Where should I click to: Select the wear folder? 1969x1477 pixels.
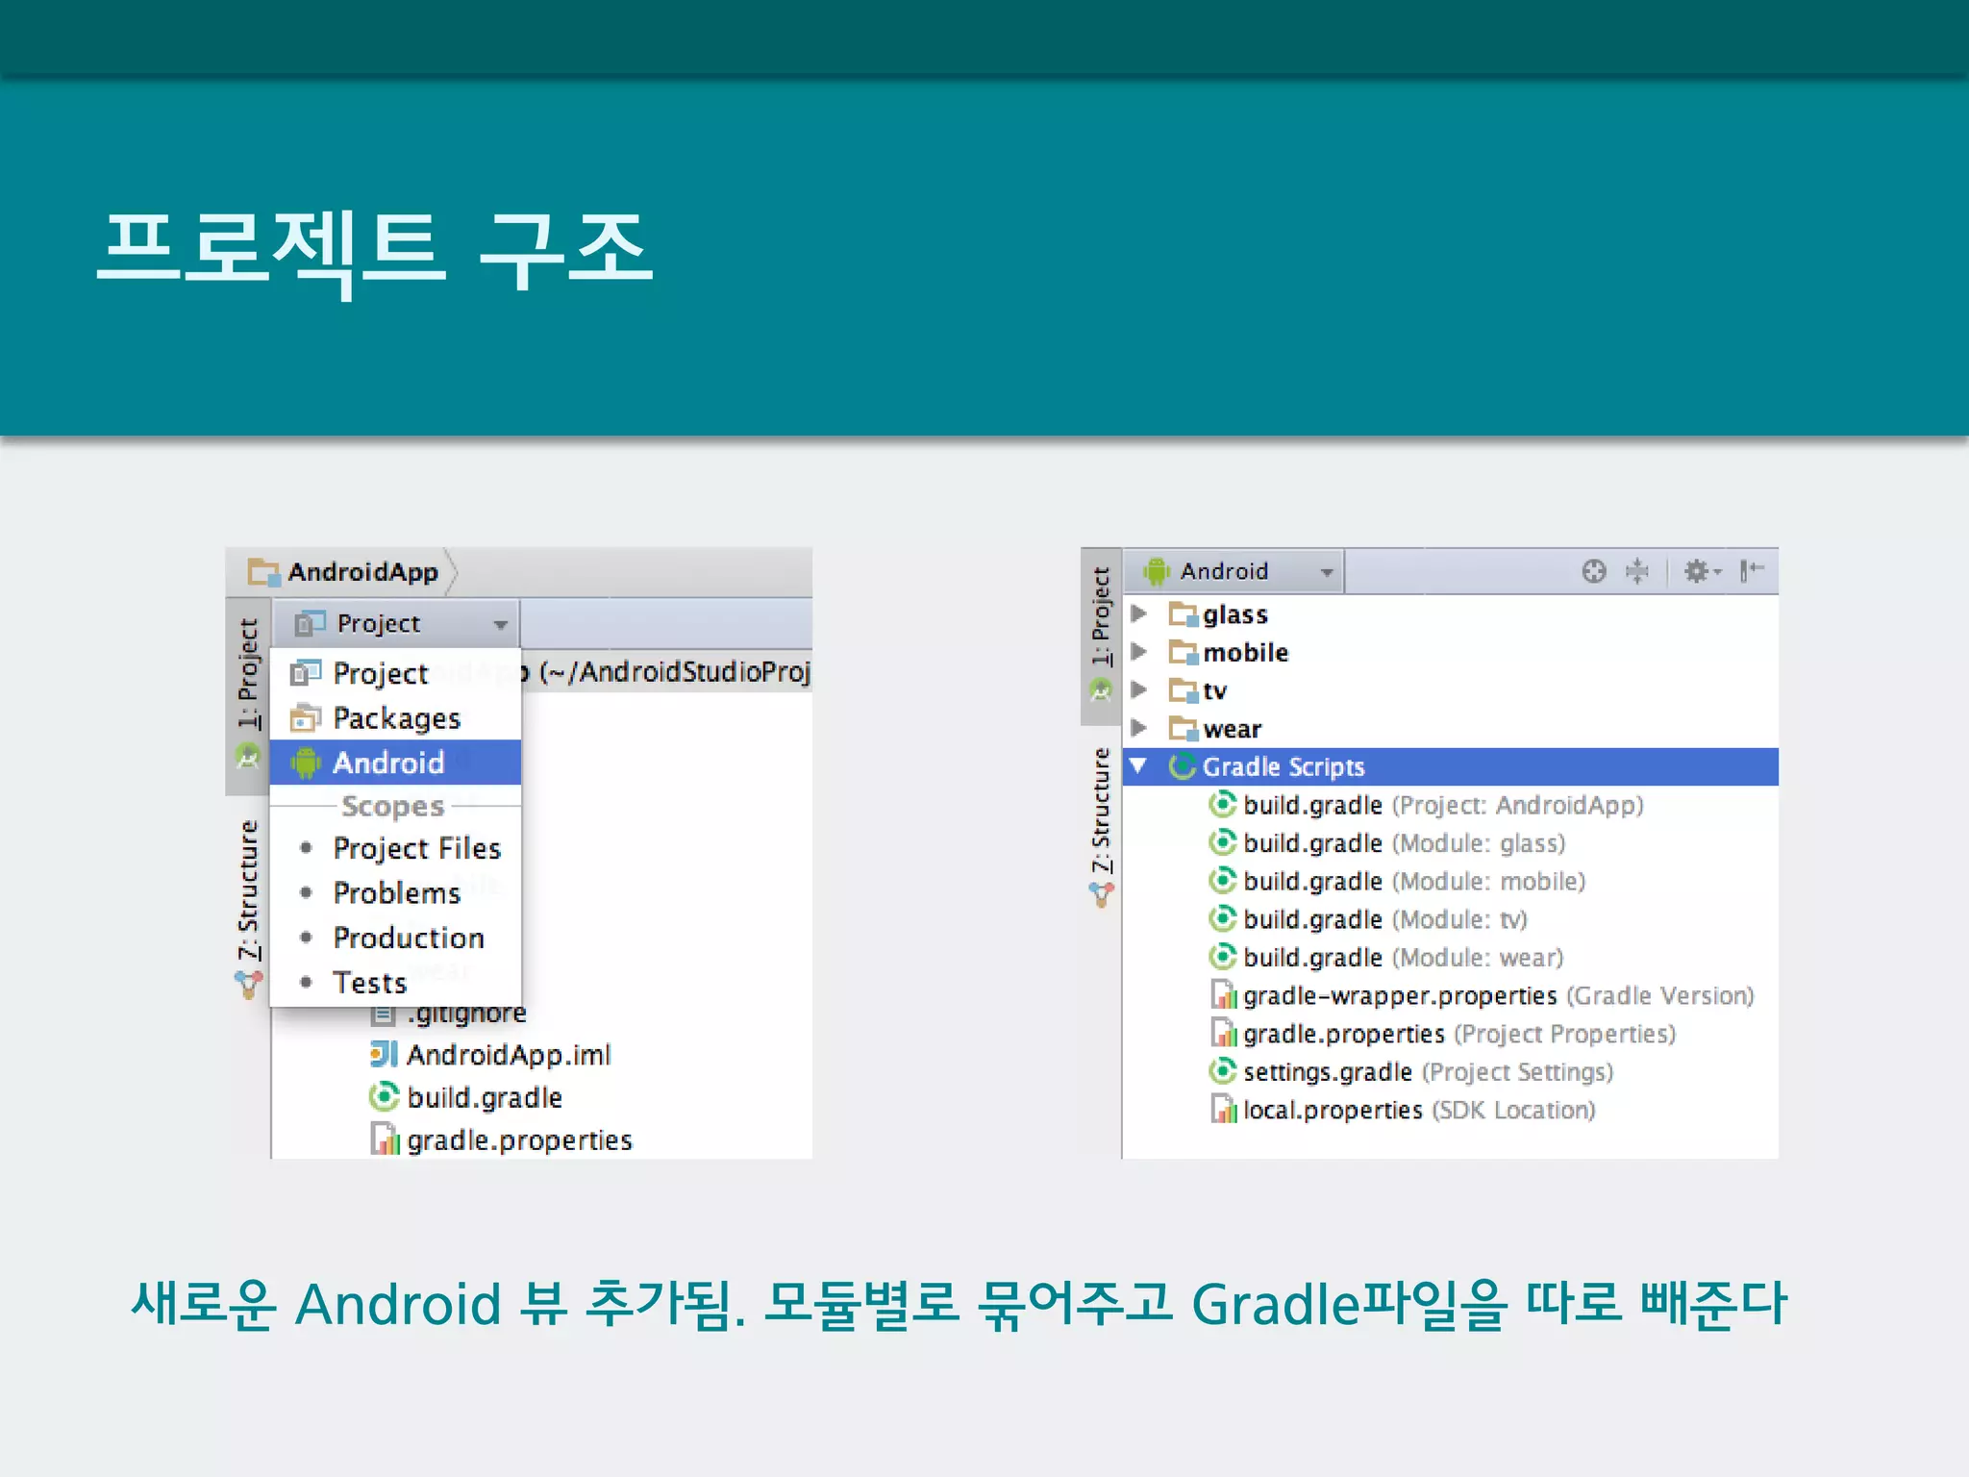tap(1215, 728)
